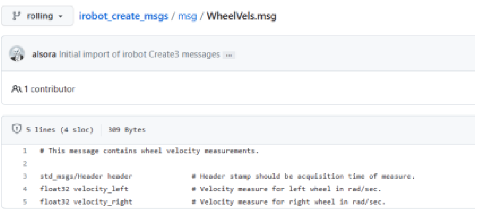
Task: Open the alsora author profile link
Action: (x=44, y=54)
